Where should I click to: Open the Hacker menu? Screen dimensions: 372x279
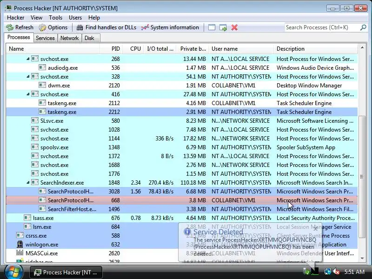16,18
